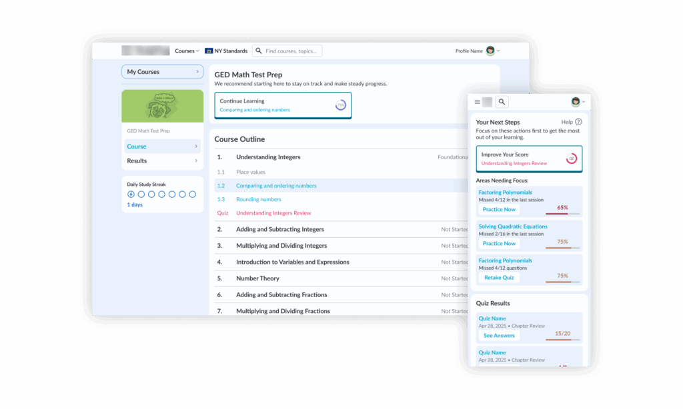Viewport: 683px width, 409px height.
Task: Open the mobile hamburger menu icon
Action: (477, 102)
